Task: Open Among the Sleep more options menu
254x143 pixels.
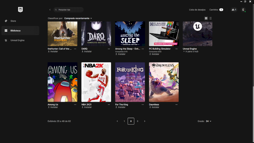Action: pyautogui.click(x=143, y=49)
